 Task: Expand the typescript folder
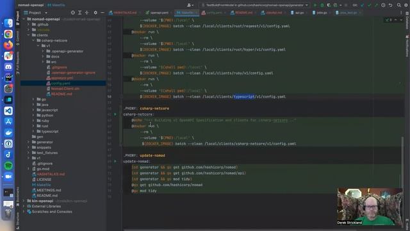33,132
